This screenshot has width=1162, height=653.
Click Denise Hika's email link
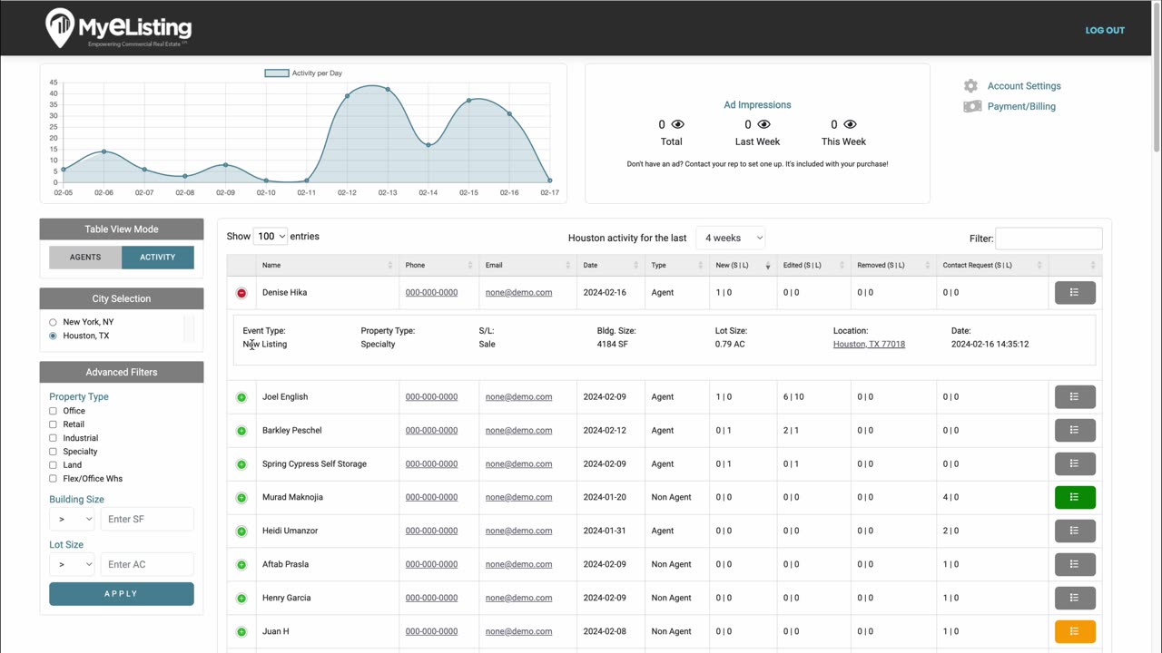coord(518,293)
